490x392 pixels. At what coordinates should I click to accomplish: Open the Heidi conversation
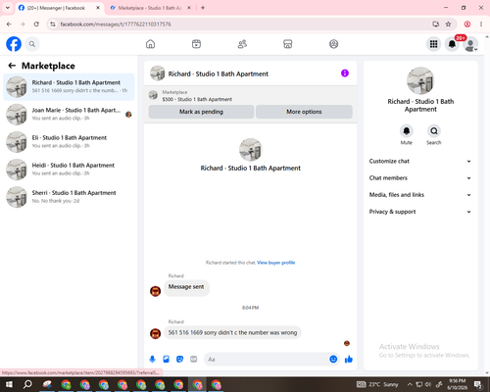pos(69,170)
